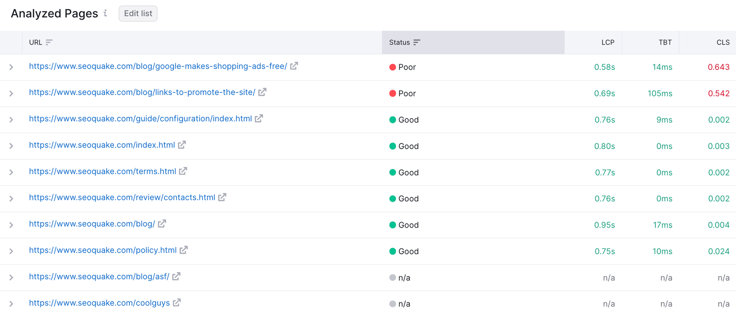Expand the seoquake.com/index.html row
Image resolution: width=736 pixels, height=317 pixels.
pyautogui.click(x=11, y=146)
